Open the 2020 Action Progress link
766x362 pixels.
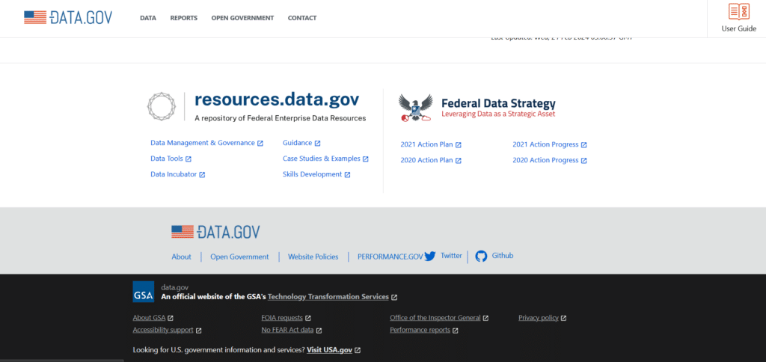[545, 160]
